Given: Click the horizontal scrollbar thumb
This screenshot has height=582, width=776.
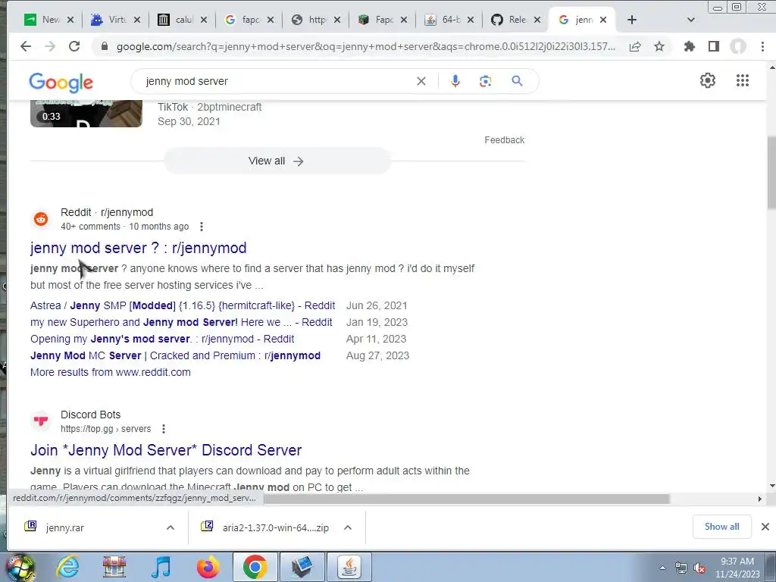Looking at the screenshot, I should click(466, 499).
